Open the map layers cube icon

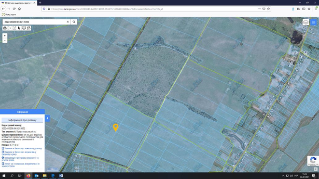(x=305, y=22)
